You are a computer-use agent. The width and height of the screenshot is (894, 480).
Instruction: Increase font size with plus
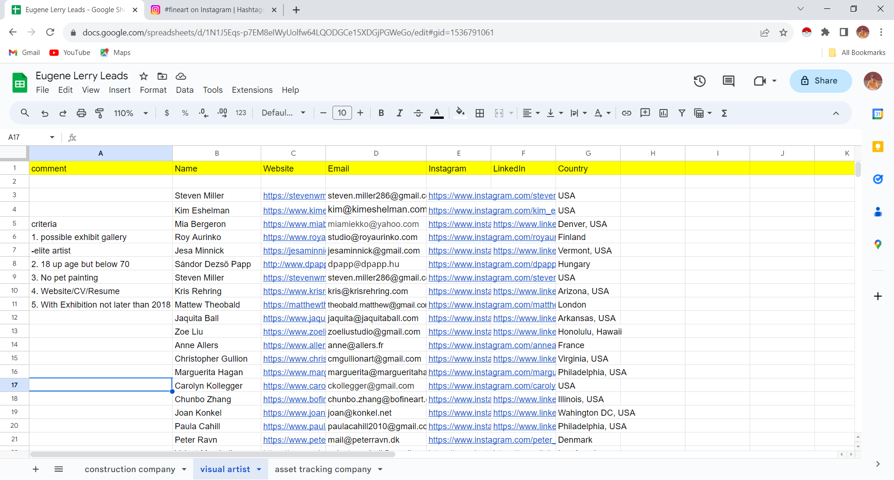(x=360, y=113)
